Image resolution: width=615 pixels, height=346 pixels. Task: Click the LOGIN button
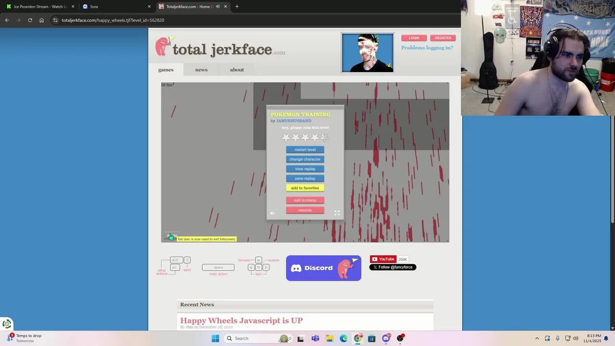pyautogui.click(x=414, y=38)
